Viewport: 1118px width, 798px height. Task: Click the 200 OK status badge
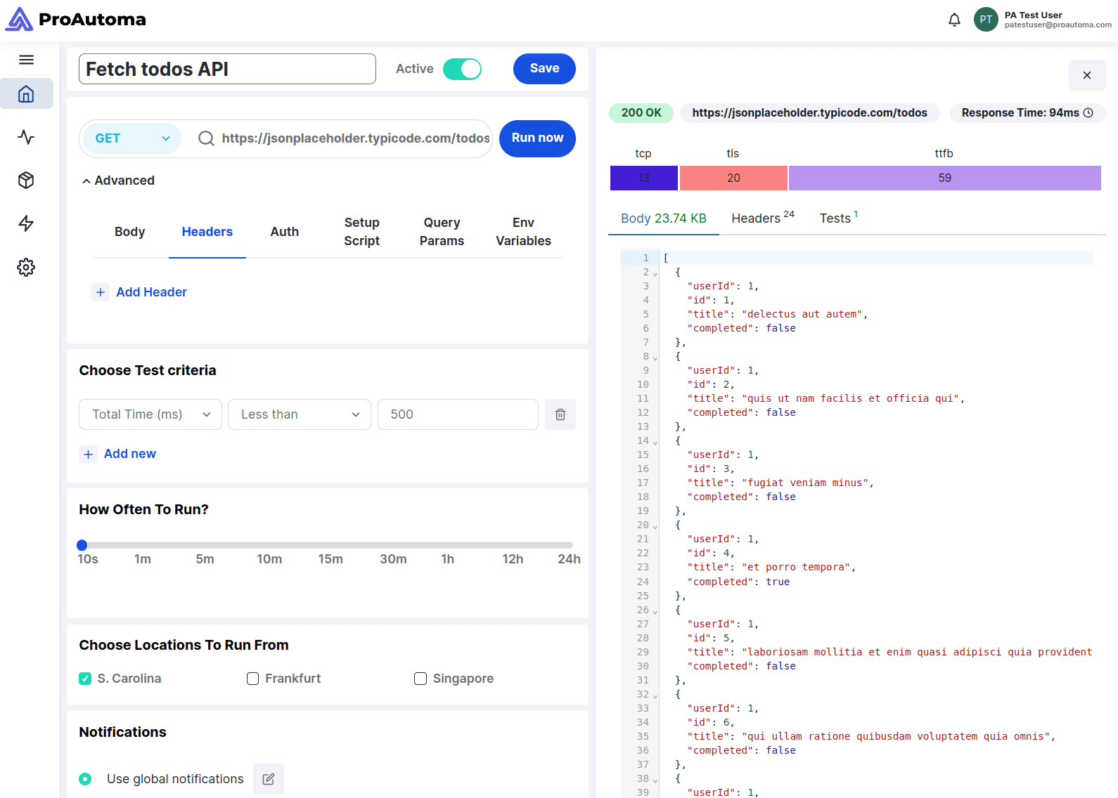(641, 113)
